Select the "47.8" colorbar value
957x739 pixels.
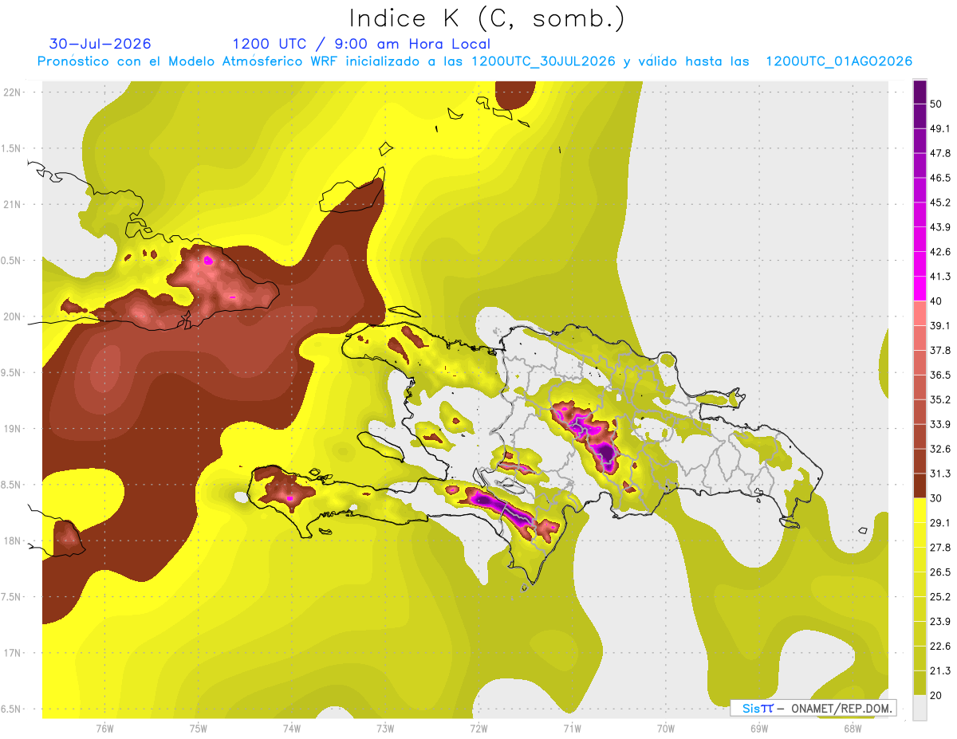(939, 153)
